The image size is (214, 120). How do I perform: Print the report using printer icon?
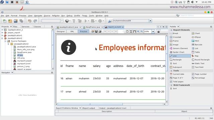click(100, 32)
